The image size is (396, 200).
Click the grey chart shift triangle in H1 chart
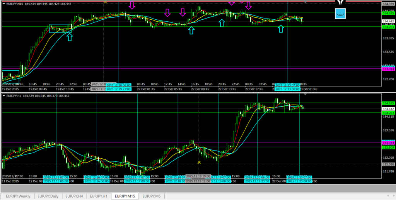tap(306, 94)
